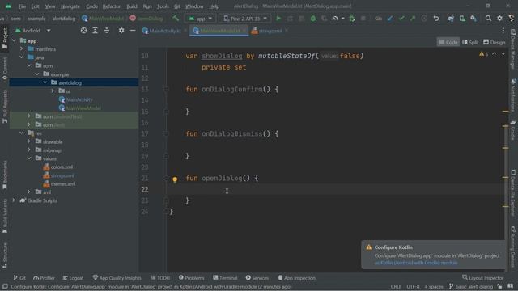Open the Profiler tool window

coord(44,278)
